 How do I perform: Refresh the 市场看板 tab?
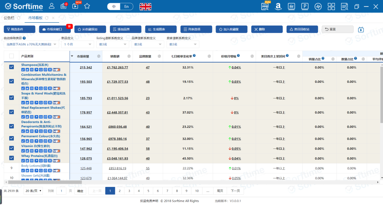click(x=47, y=18)
